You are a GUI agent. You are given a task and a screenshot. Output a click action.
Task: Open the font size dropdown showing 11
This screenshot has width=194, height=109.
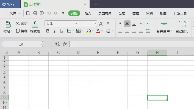pyautogui.click(x=95, y=24)
